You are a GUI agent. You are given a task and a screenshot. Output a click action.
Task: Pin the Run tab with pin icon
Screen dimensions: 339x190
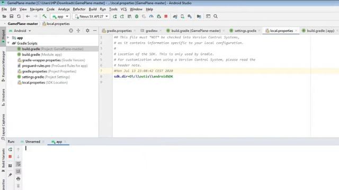(x=10, y=175)
